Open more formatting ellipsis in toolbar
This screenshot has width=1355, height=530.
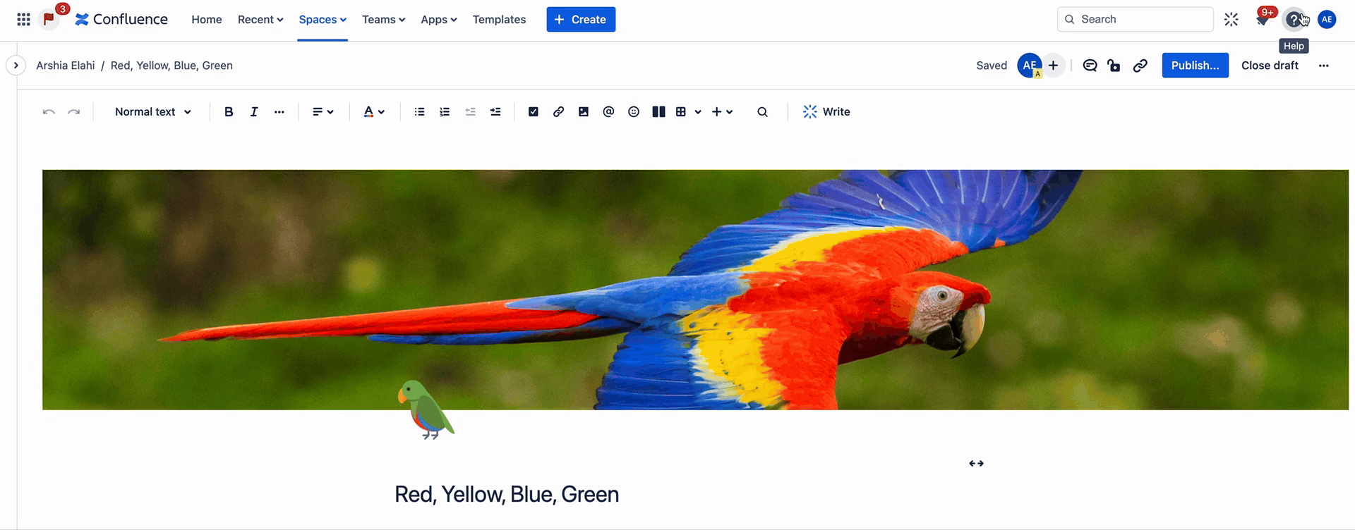pos(279,111)
